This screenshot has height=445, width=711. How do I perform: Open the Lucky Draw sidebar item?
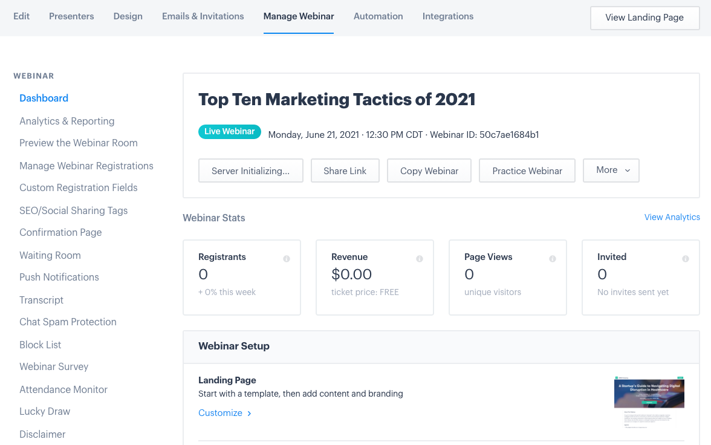(x=45, y=411)
